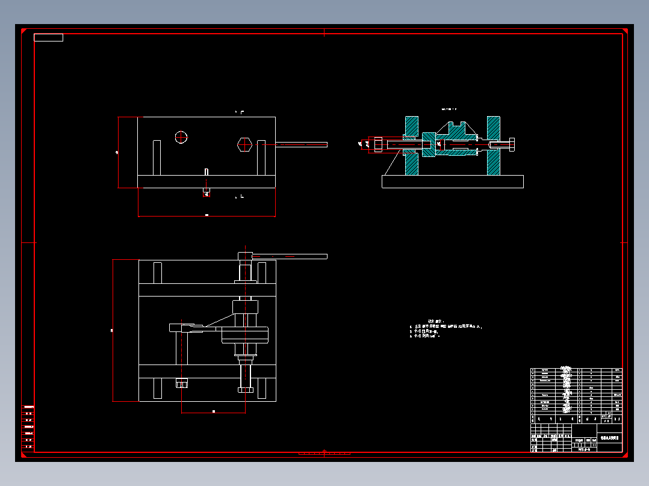This screenshot has width=649, height=486.
Task: Click the base plate of the section view
Action: click(452, 182)
